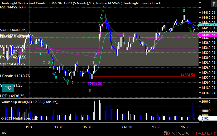
Task: Click the Oct 30 date label
Action: pos(127,127)
